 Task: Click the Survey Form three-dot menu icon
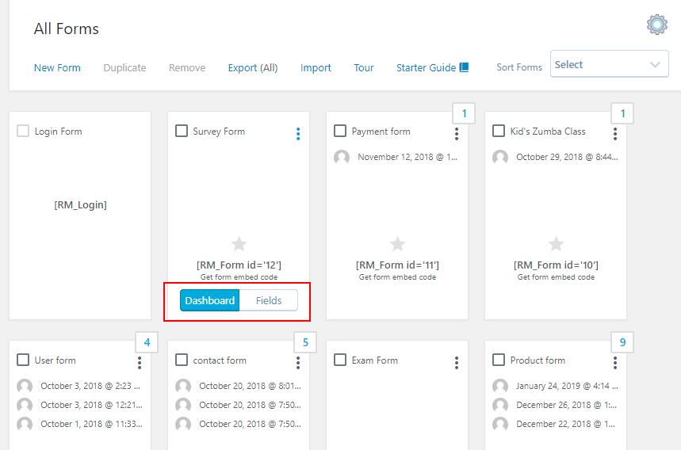point(298,134)
